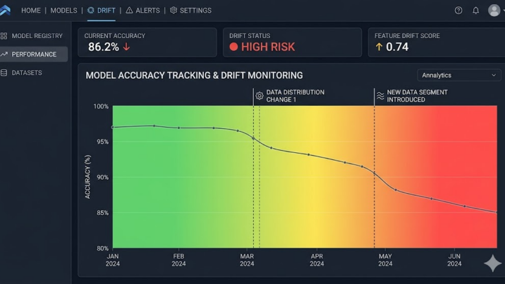Open the SETTINGS tab
The image size is (505, 284).
click(190, 10)
